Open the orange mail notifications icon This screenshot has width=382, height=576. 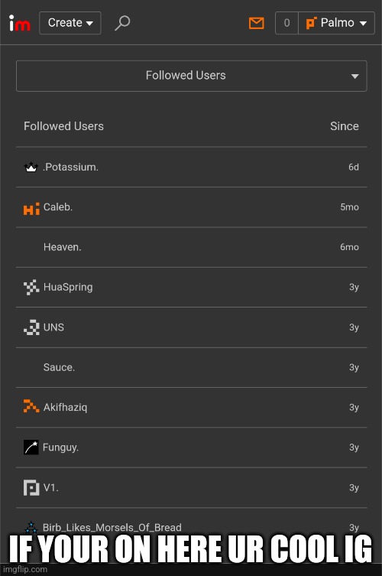click(x=256, y=23)
